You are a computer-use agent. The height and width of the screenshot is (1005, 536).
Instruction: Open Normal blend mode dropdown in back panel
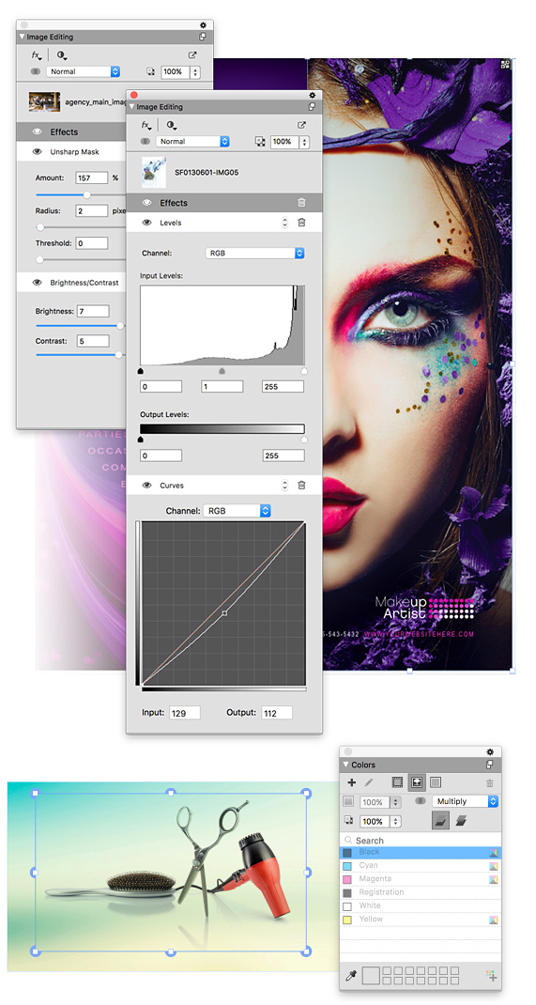pyautogui.click(x=84, y=71)
